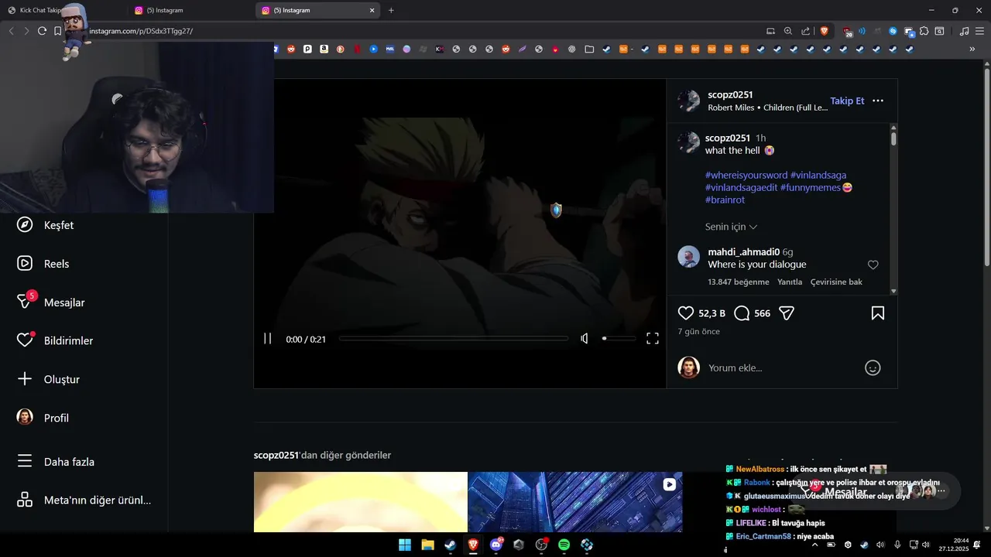Open the music note media control
The height and width of the screenshot is (557, 991).
pyautogui.click(x=964, y=31)
